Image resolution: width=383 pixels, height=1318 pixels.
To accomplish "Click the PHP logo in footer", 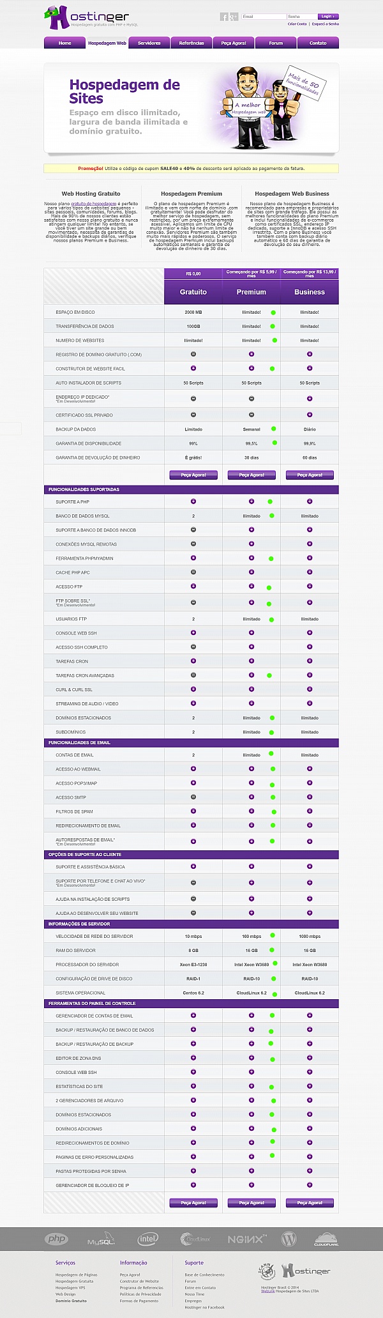I will coord(56,1239).
